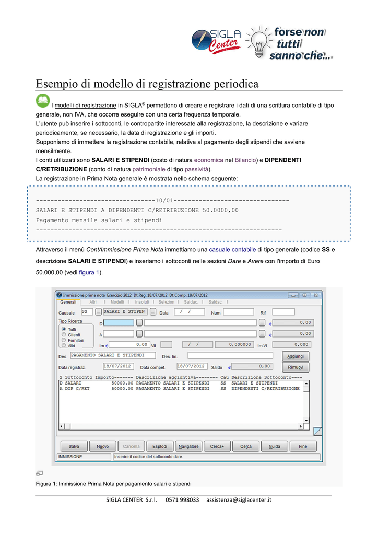Open the casuale contabile link
The image size is (378, 535).
tap(232, 249)
